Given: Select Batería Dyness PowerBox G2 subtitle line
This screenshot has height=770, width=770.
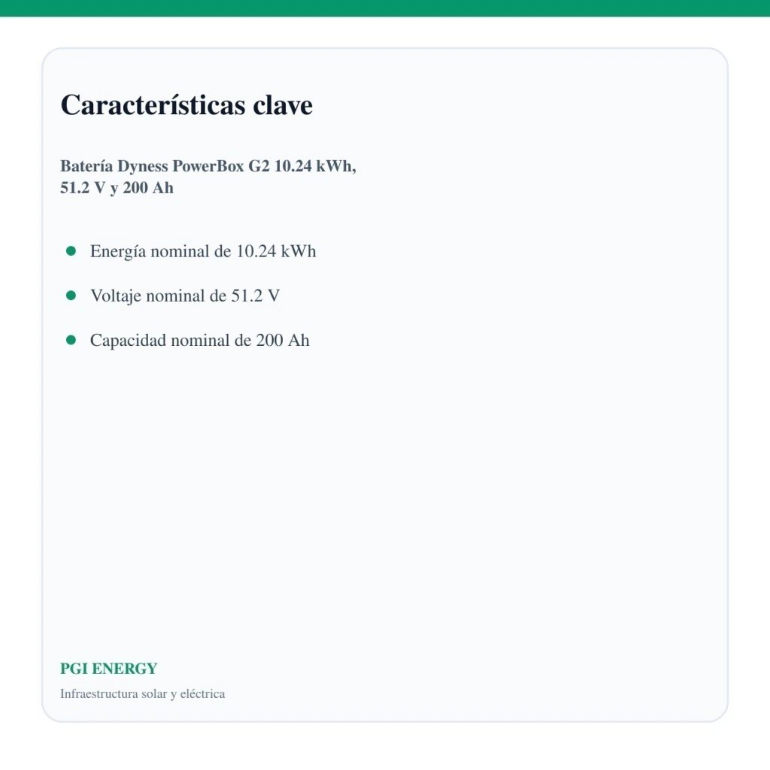Looking at the screenshot, I should (x=208, y=166).
